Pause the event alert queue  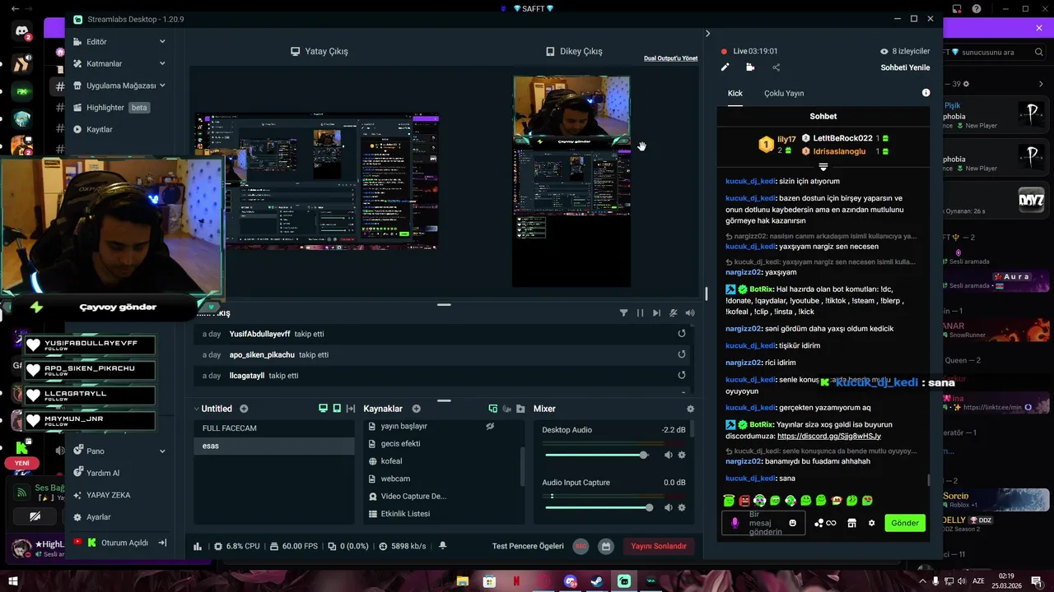640,313
